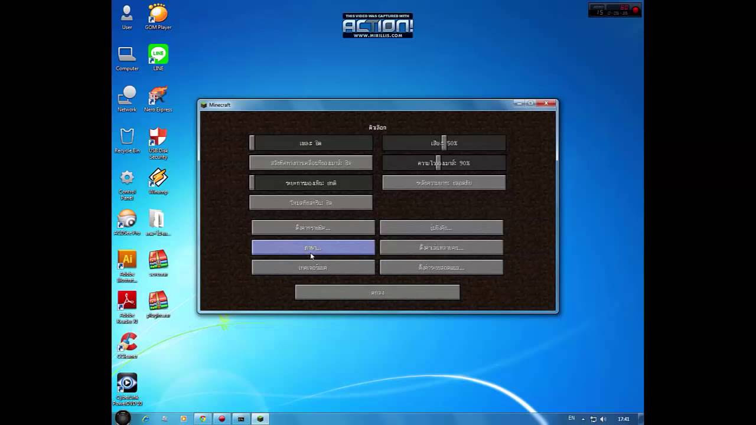
Task: Open the CyberLink PowerDVD 10 shortcut
Action: (127, 390)
